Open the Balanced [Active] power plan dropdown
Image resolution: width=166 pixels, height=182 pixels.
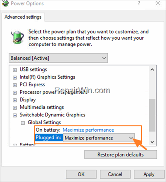(x=58, y=58)
